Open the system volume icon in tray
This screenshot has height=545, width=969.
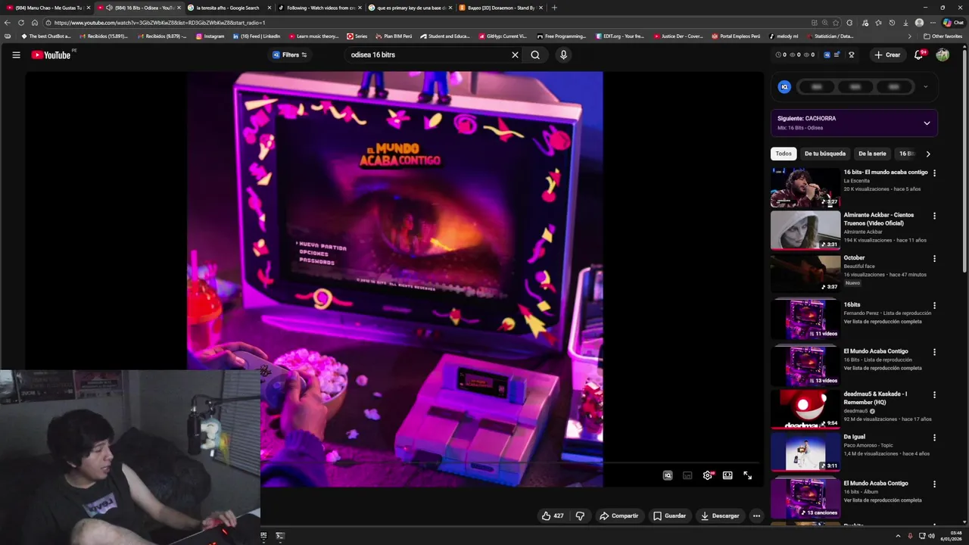click(x=932, y=536)
